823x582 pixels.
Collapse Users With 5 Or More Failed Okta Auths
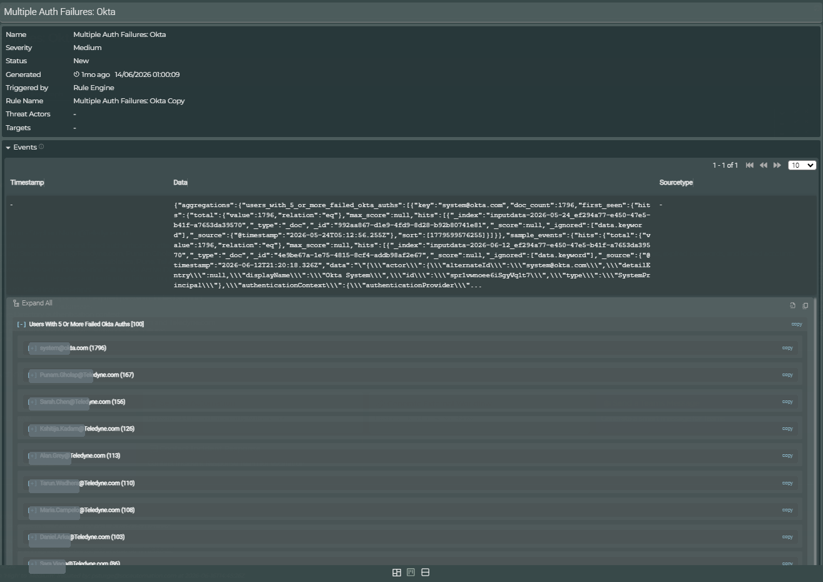(21, 324)
